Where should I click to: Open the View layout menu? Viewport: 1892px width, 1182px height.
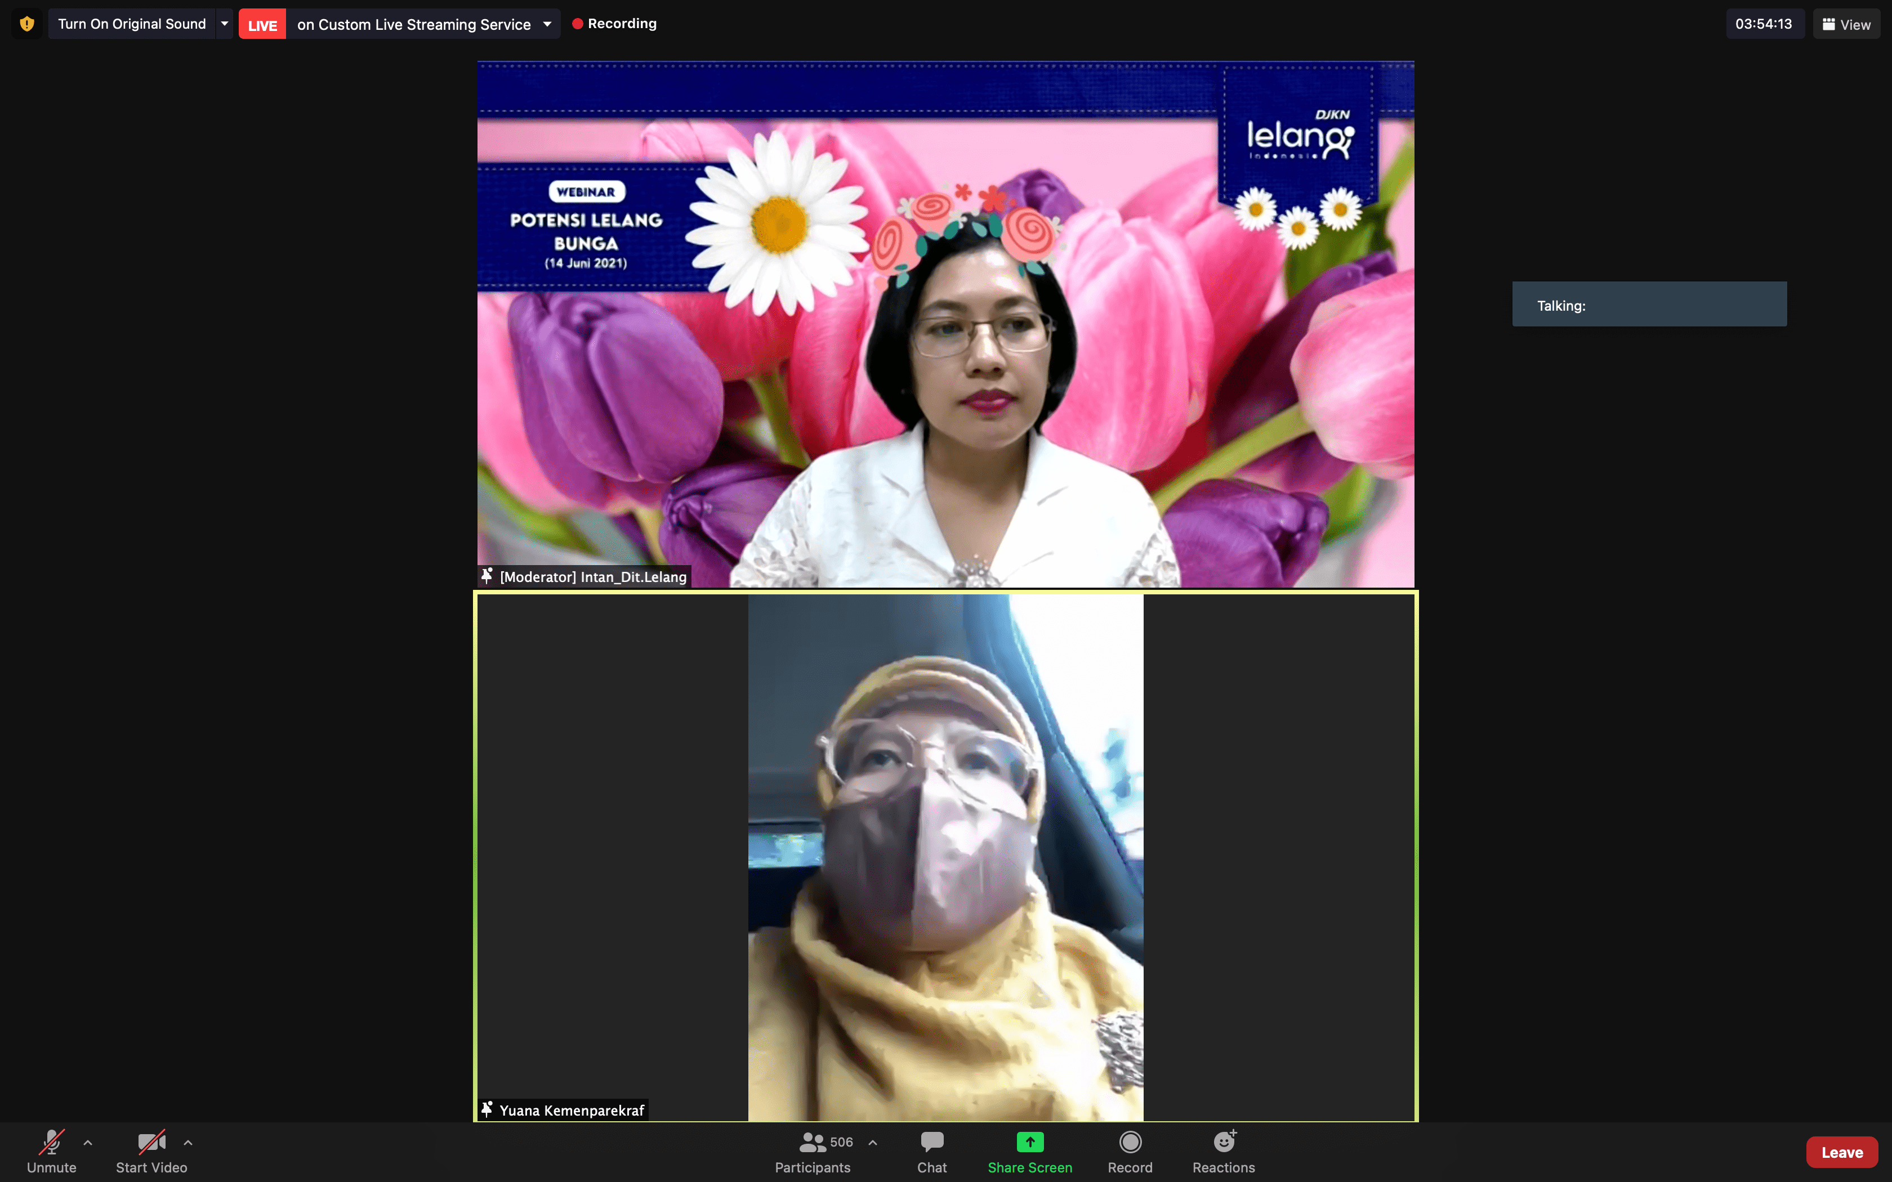1846,24
